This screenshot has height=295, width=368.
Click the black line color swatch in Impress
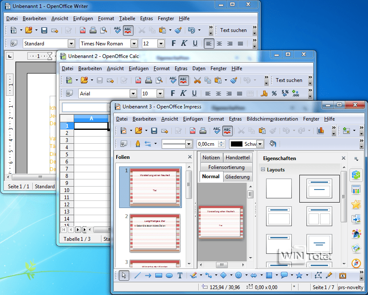(x=236, y=144)
